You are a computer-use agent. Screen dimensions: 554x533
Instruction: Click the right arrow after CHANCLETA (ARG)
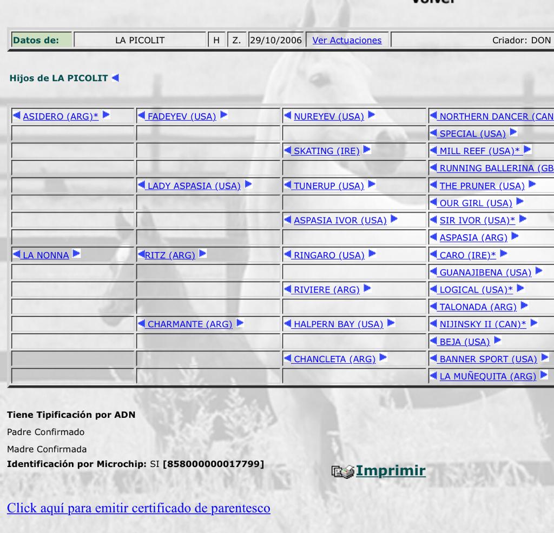(383, 357)
